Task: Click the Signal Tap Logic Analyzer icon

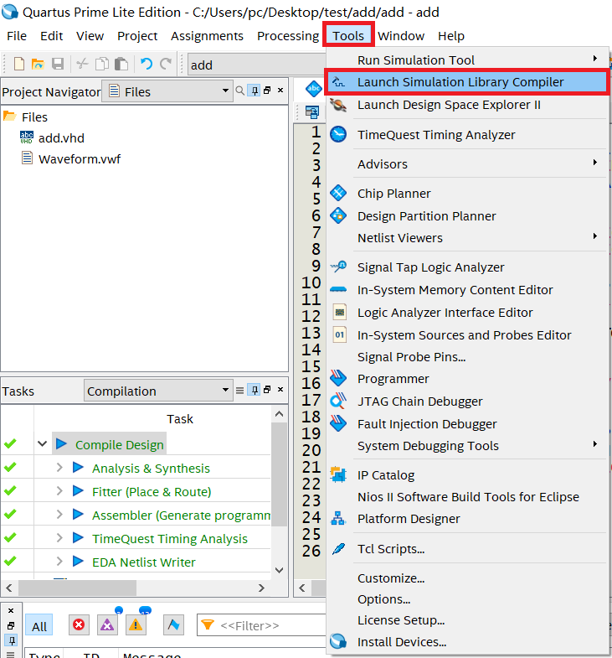Action: click(338, 267)
